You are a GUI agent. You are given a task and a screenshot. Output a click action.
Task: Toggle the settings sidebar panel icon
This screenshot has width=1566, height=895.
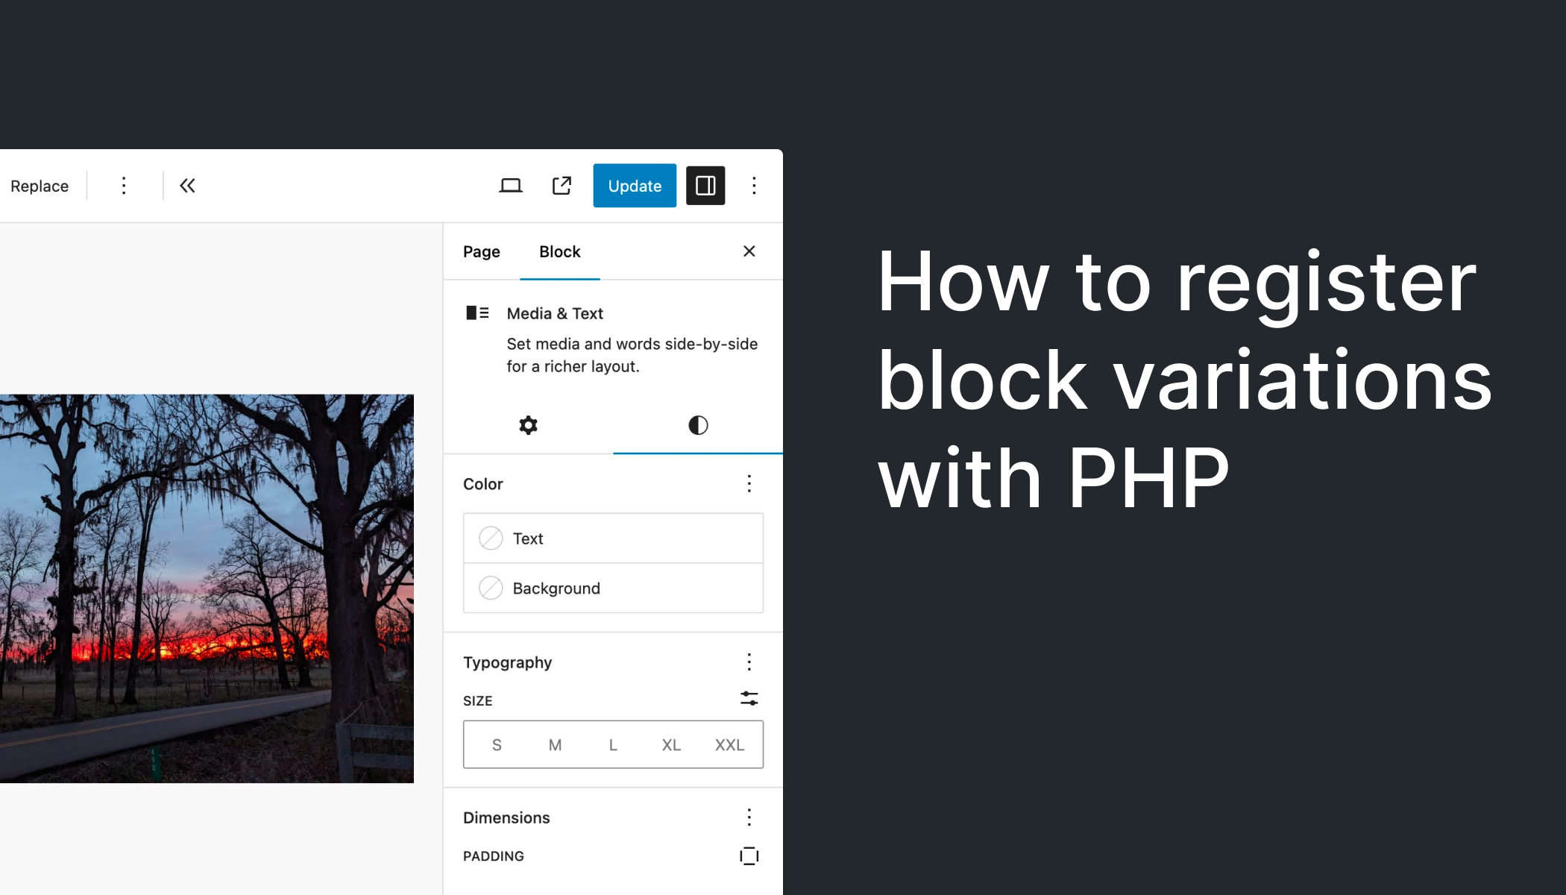point(705,186)
